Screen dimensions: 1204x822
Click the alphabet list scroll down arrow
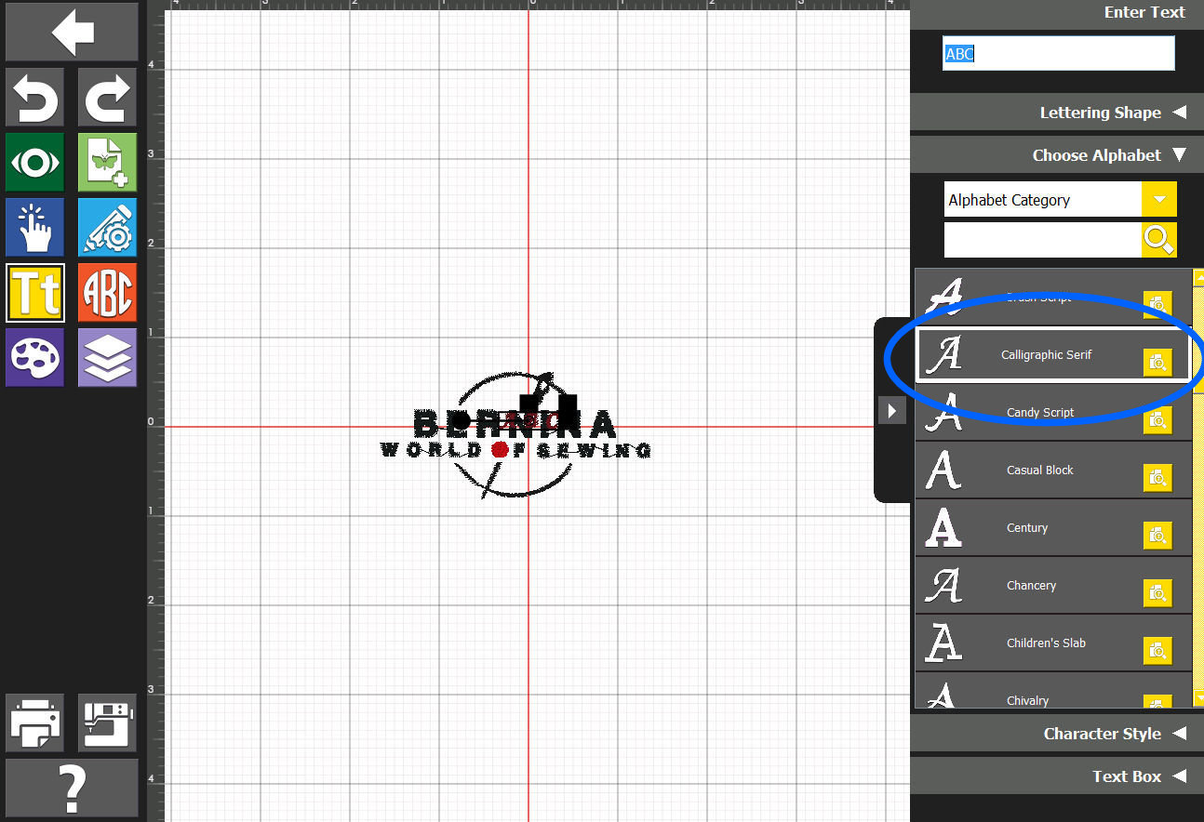[1198, 697]
